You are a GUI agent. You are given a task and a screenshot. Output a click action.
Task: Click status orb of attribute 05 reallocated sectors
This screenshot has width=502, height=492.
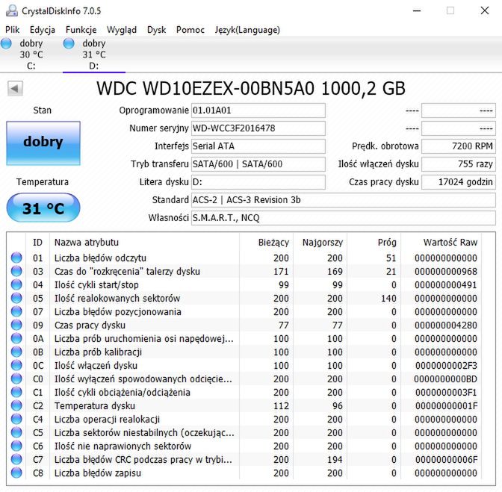tap(16, 298)
